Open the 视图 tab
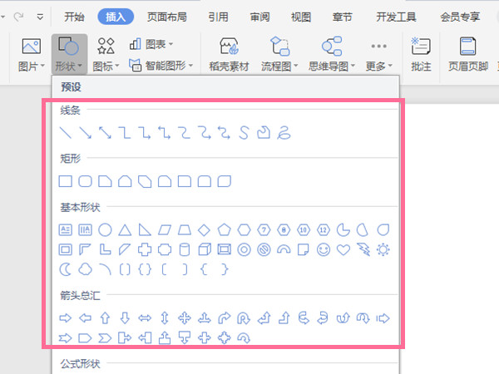The image size is (499, 374). pyautogui.click(x=301, y=17)
